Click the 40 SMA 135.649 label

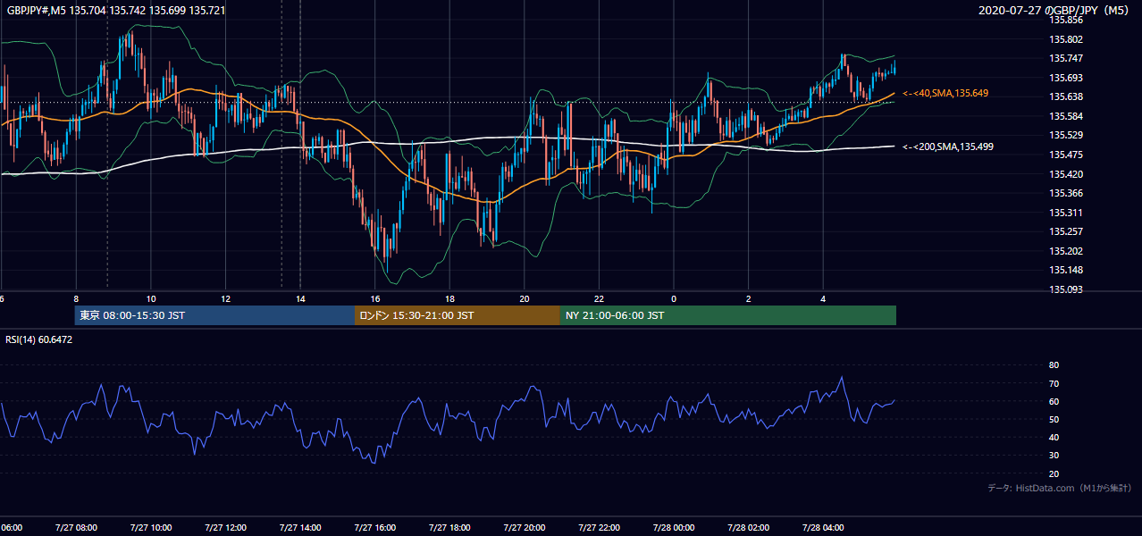tap(945, 93)
